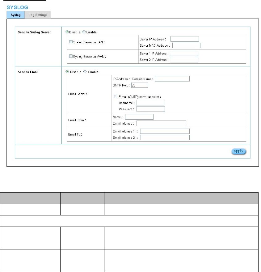Click the Server MAC Address field
This screenshot has width=261, height=272.
coord(187,45)
